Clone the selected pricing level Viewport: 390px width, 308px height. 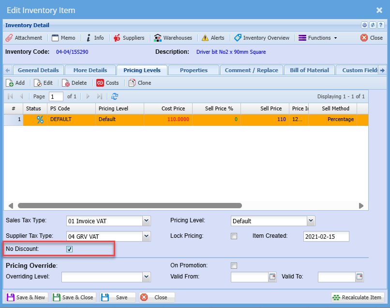point(140,83)
